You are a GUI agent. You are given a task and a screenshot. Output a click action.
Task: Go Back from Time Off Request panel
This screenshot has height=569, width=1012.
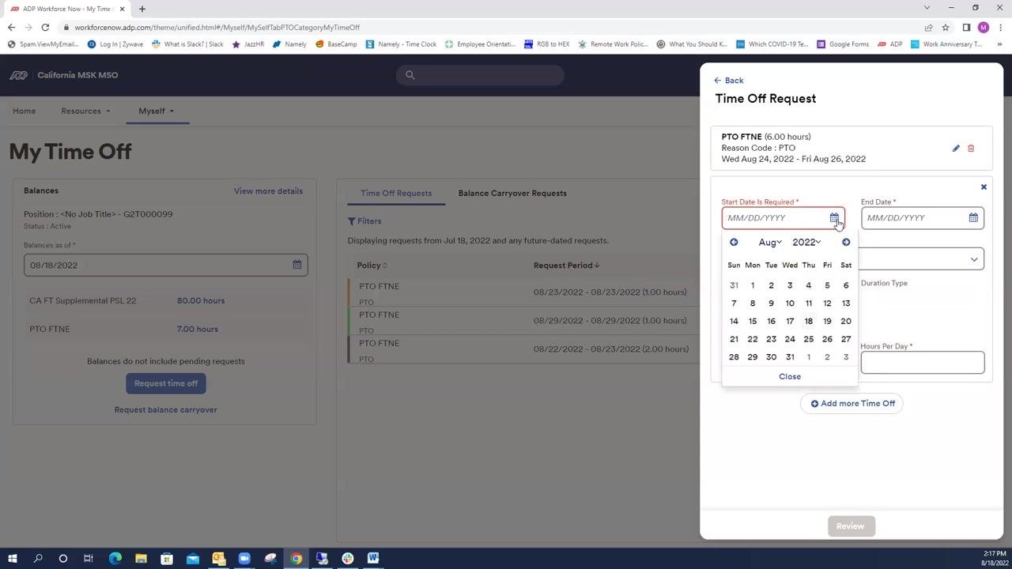(x=728, y=81)
